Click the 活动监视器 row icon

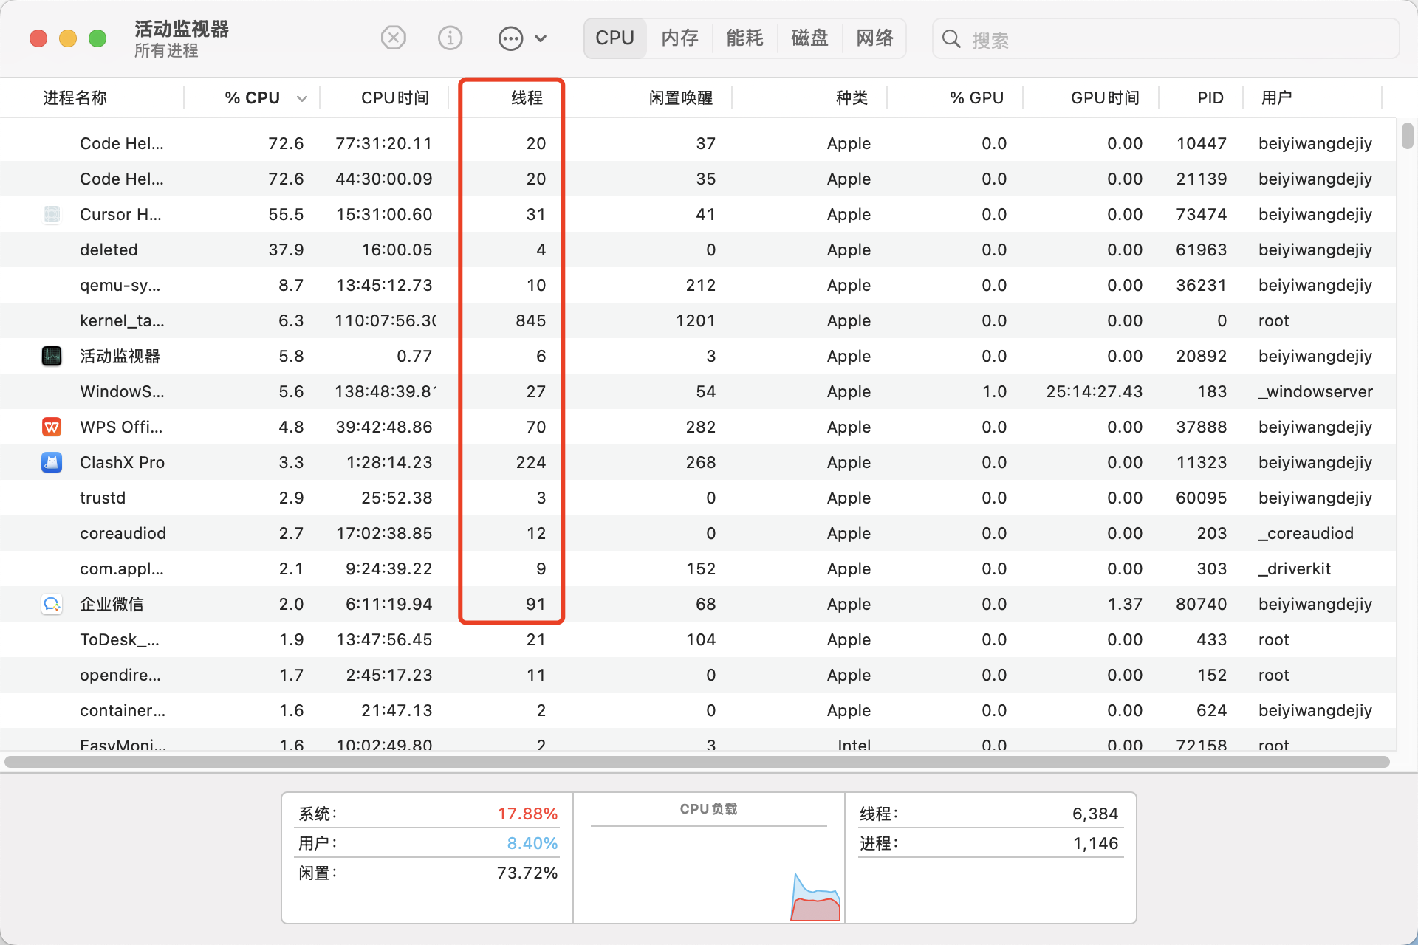(51, 357)
